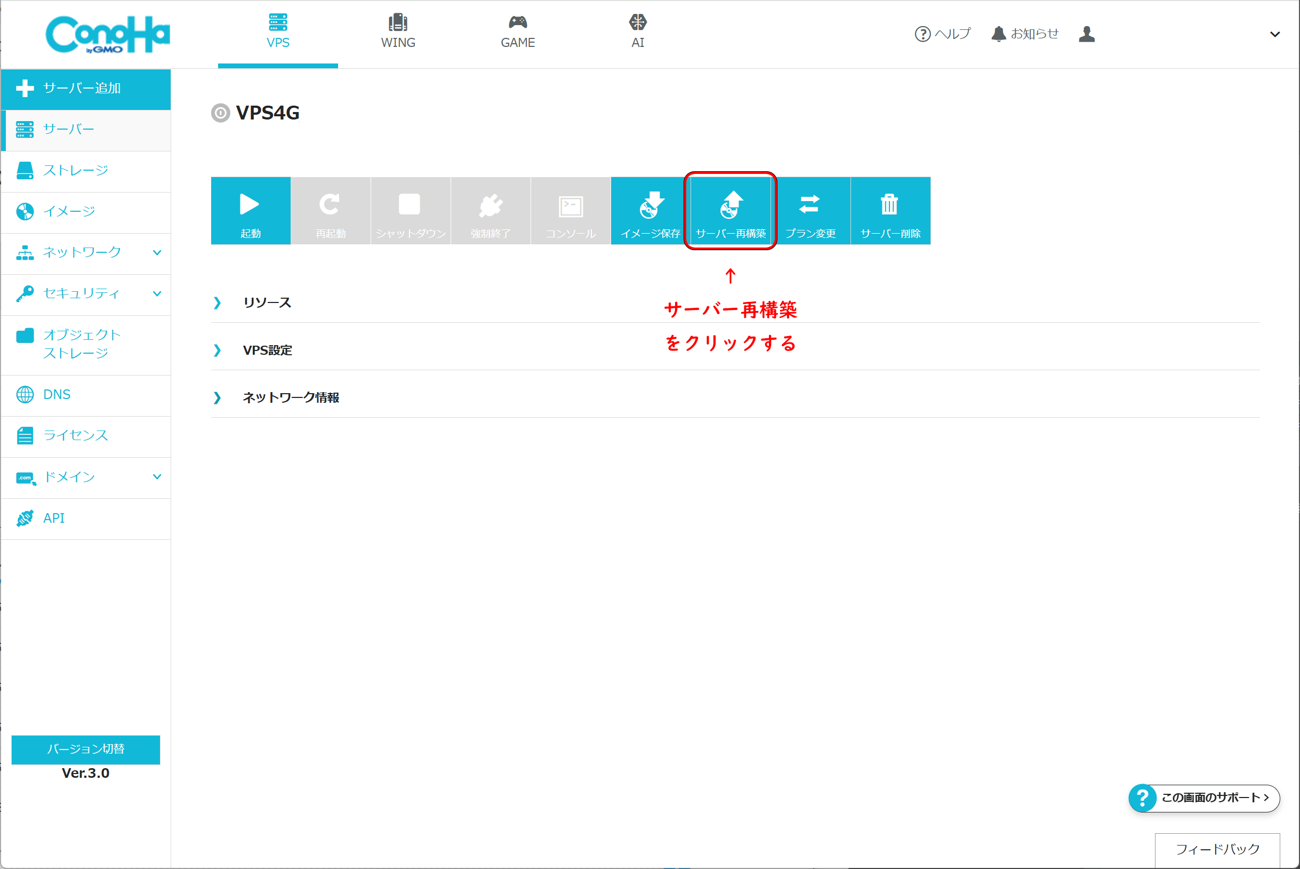1300x869 pixels.
Task: Click the サーバー削除 trash icon
Action: [889, 211]
